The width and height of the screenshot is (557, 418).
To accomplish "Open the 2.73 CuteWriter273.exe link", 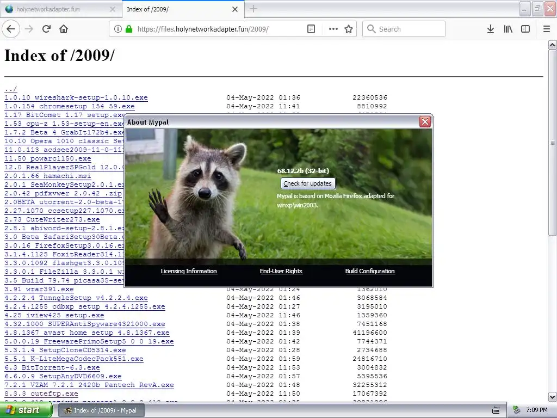I will pyautogui.click(x=52, y=220).
